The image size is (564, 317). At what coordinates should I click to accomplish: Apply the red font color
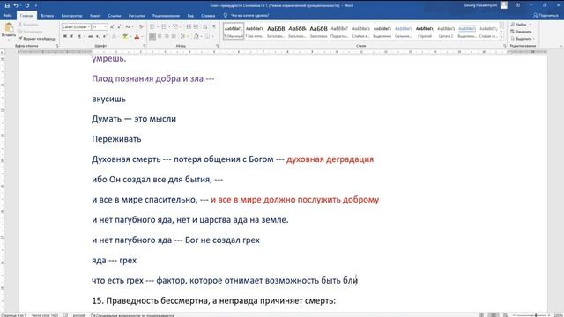pyautogui.click(x=137, y=36)
